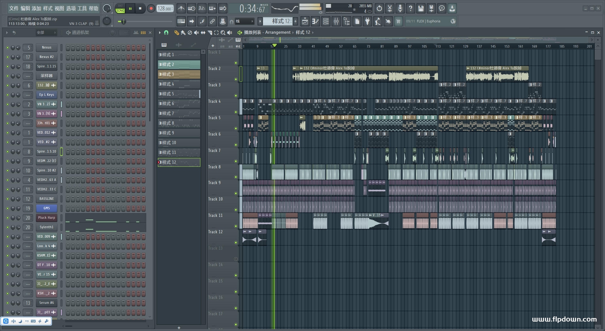Toggle the BASSLINE channel mute light
Image resolution: width=605 pixels, height=331 pixels.
click(8, 199)
